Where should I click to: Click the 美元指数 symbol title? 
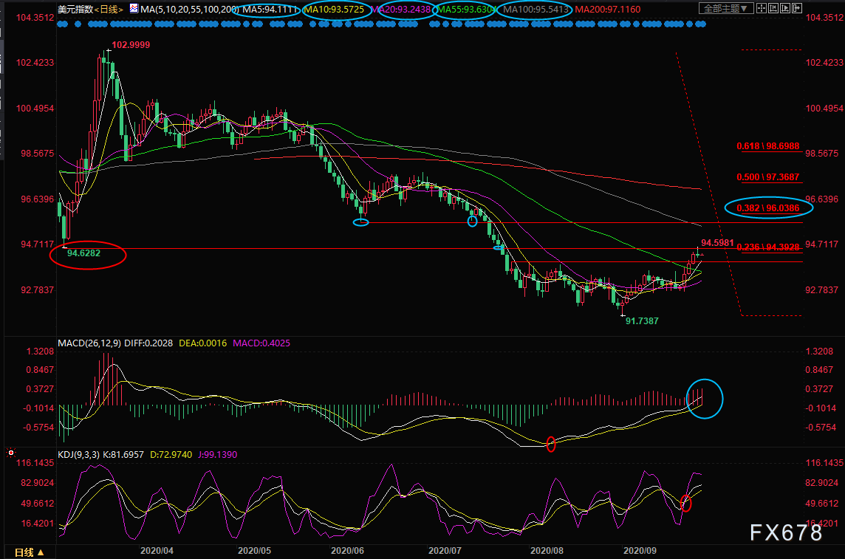pos(77,9)
